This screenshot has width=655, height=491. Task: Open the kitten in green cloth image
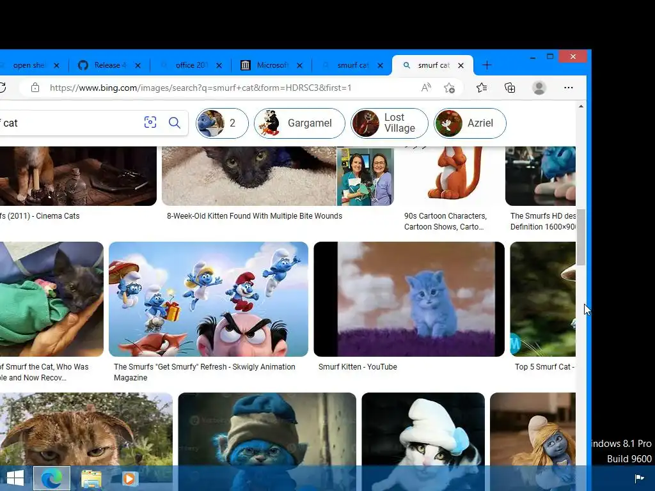pos(51,299)
